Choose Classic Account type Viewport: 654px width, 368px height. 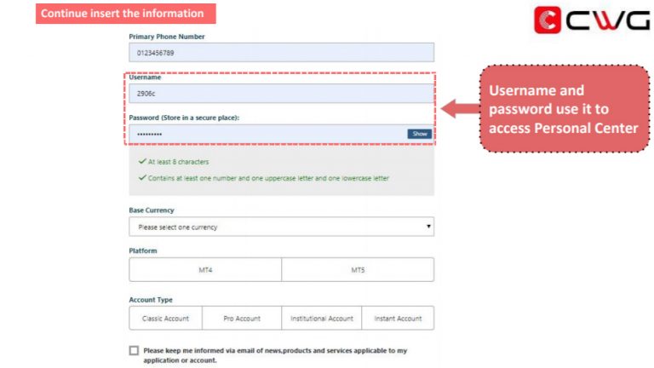click(x=165, y=319)
